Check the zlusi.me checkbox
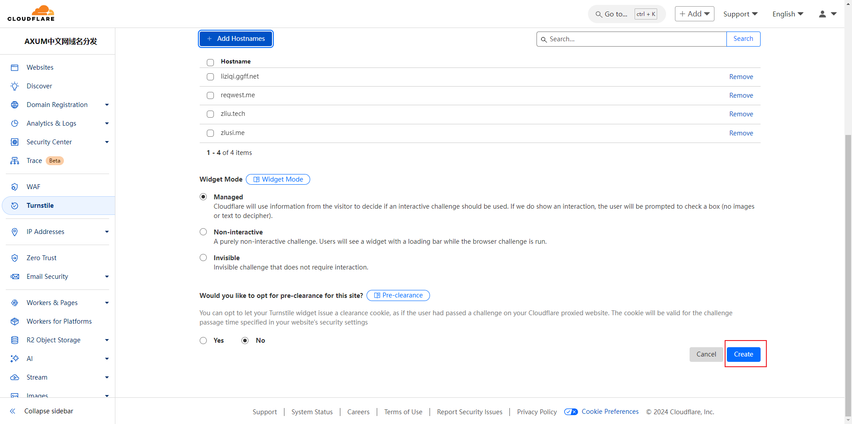Image resolution: width=852 pixels, height=424 pixels. tap(210, 133)
